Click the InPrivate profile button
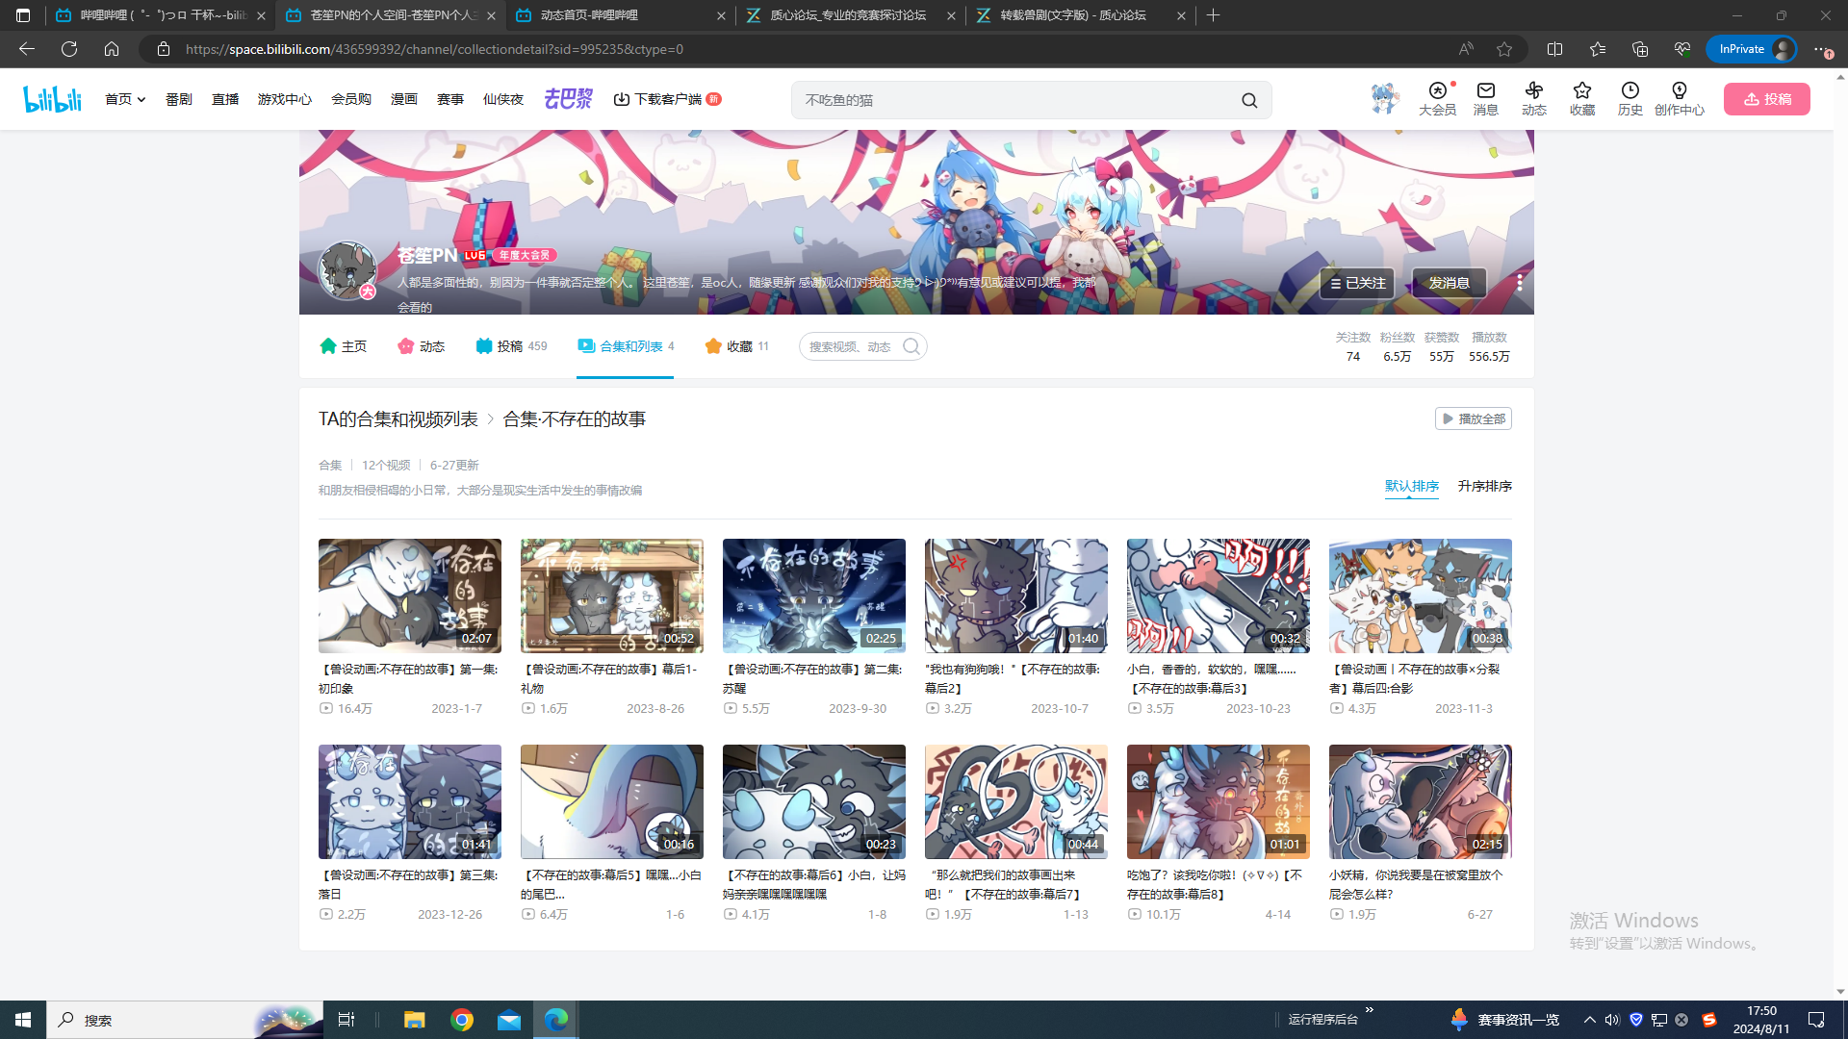The image size is (1848, 1039). (1751, 49)
